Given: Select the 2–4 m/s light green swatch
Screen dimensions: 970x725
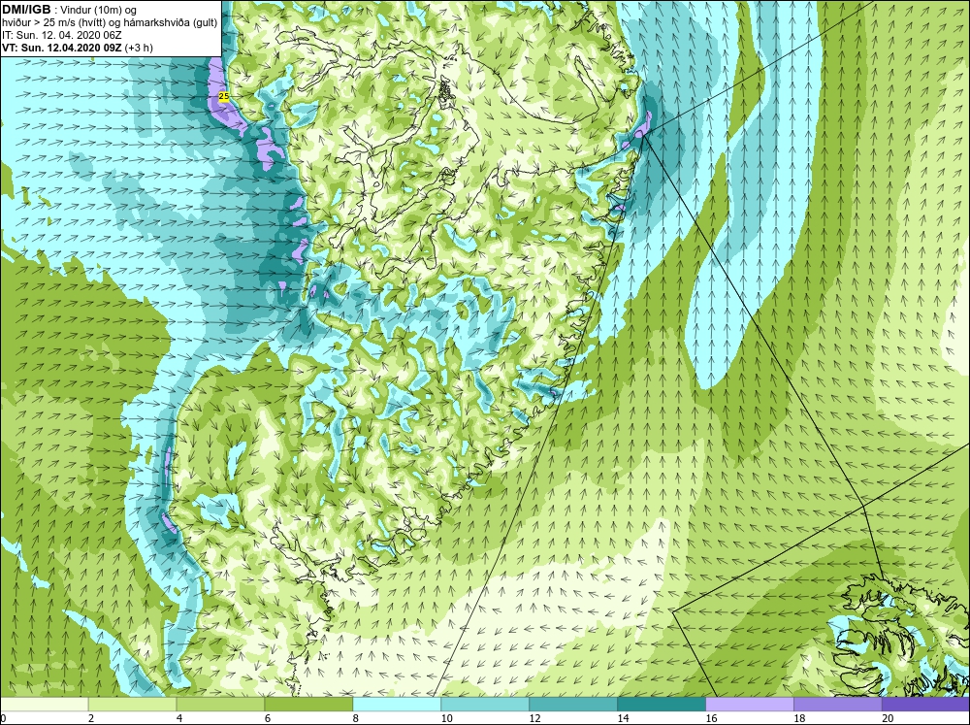Looking at the screenshot, I should [132, 705].
